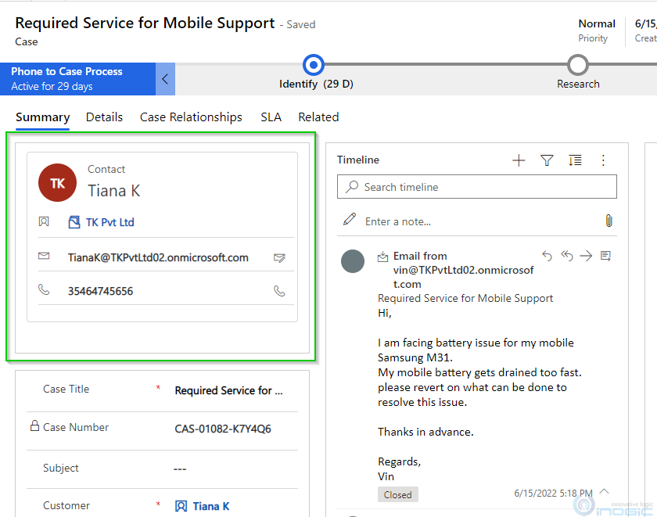Open the Customer Tiana K link
657x517 pixels.
(211, 506)
